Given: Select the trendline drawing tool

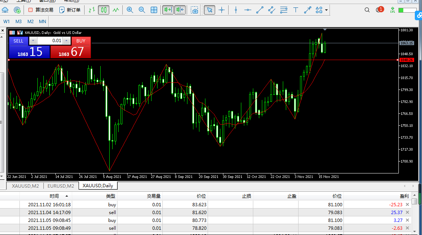Looking at the screenshot, I should (x=260, y=10).
